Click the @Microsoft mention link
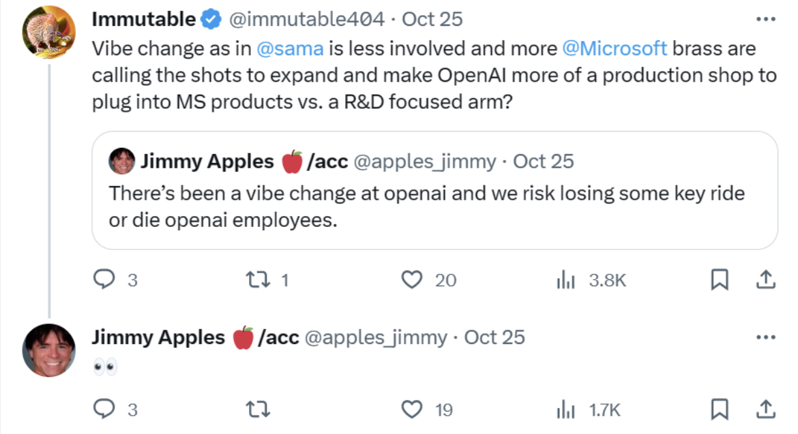Screen dimensions: 798x434 [615, 49]
